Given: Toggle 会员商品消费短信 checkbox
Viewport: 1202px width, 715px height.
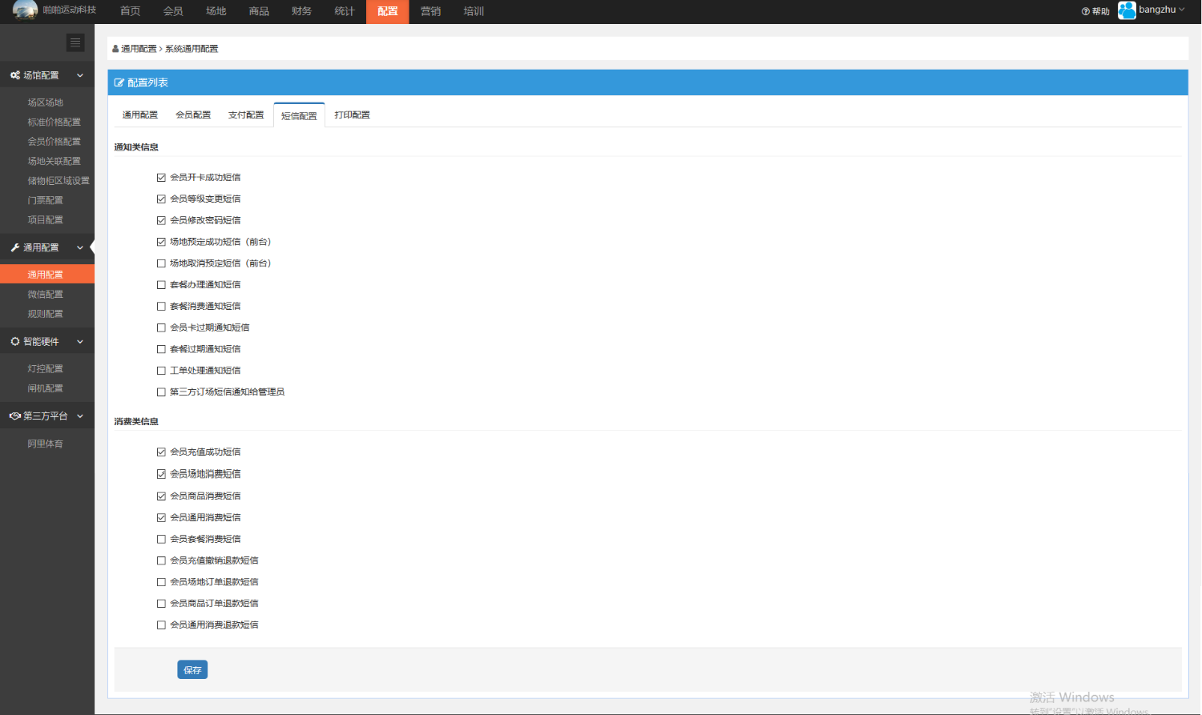Looking at the screenshot, I should point(161,496).
